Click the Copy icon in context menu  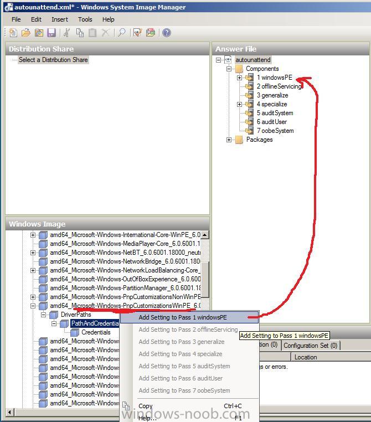[126, 406]
